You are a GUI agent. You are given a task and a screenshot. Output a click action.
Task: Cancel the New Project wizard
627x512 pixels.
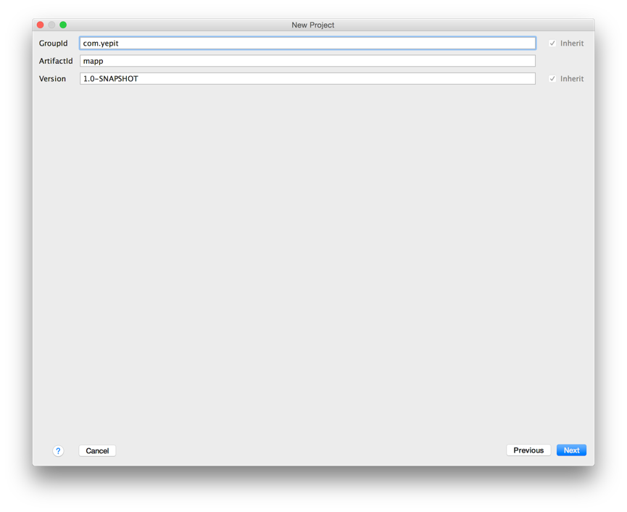[97, 451]
